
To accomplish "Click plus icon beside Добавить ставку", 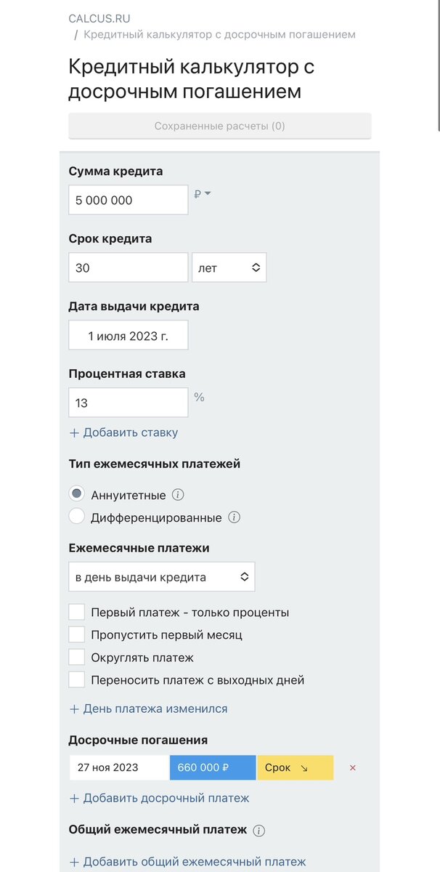I will 75,432.
